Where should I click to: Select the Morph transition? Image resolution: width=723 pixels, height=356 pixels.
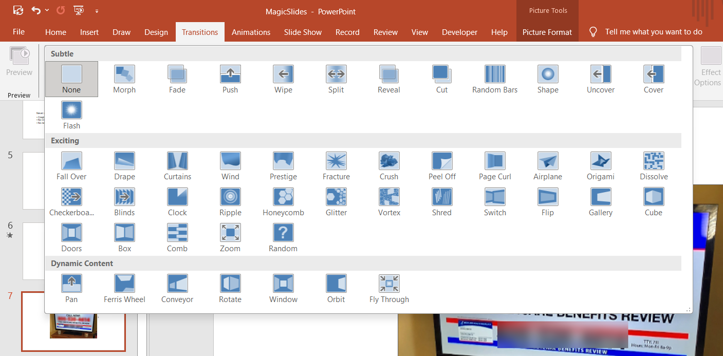click(124, 79)
